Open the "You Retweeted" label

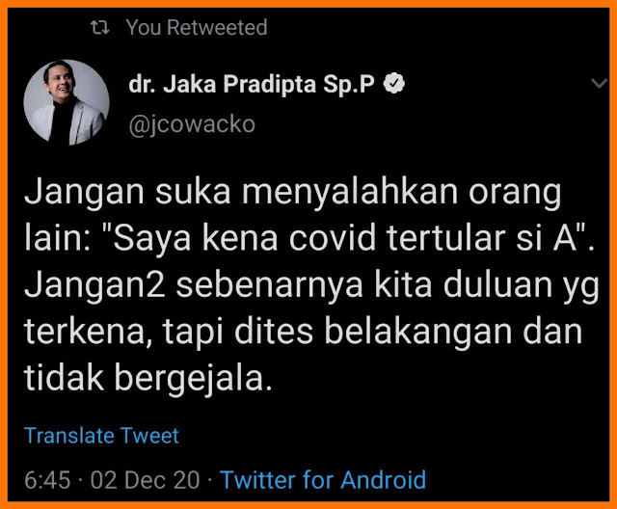point(197,28)
